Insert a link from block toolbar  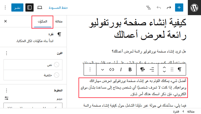[x=112, y=69]
